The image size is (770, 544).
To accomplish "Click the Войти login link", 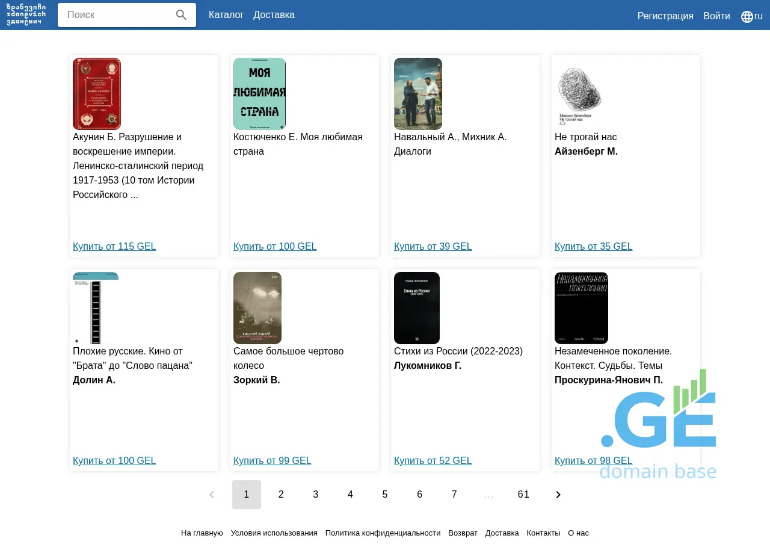I will [716, 16].
